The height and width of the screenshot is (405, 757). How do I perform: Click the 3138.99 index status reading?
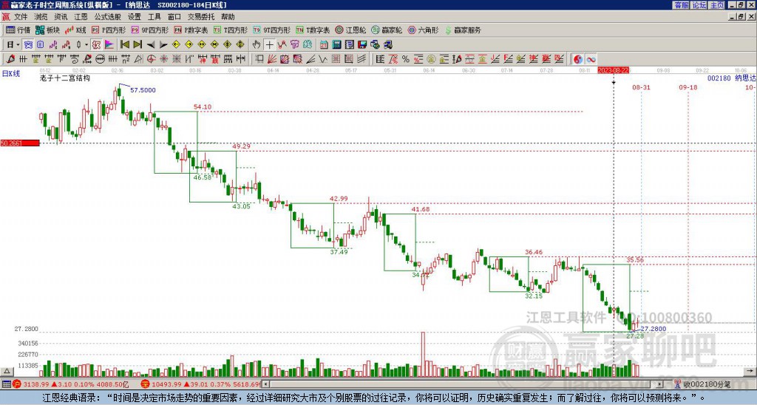[x=35, y=384]
